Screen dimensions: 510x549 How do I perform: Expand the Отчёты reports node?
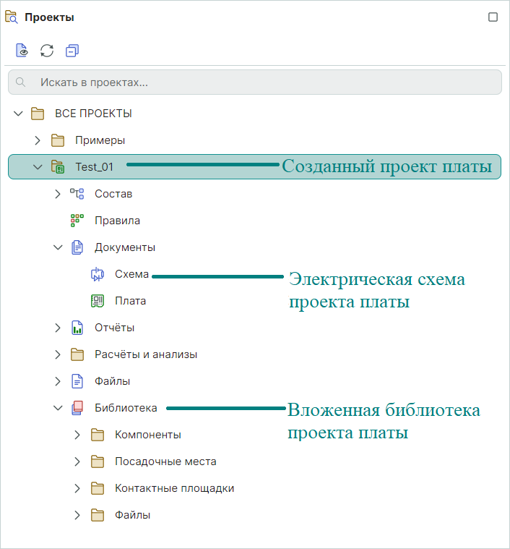(x=59, y=328)
